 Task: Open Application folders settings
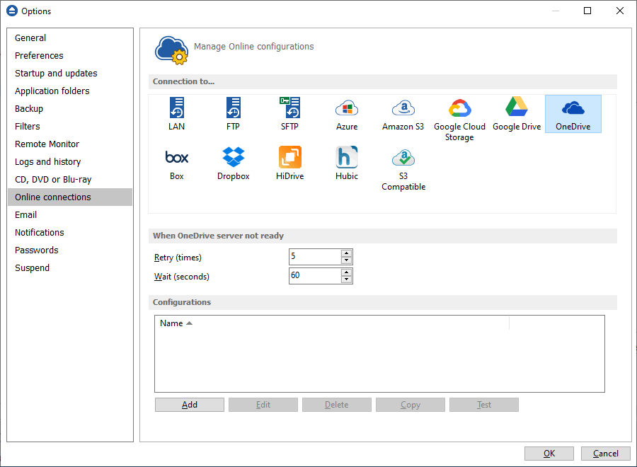point(70,91)
